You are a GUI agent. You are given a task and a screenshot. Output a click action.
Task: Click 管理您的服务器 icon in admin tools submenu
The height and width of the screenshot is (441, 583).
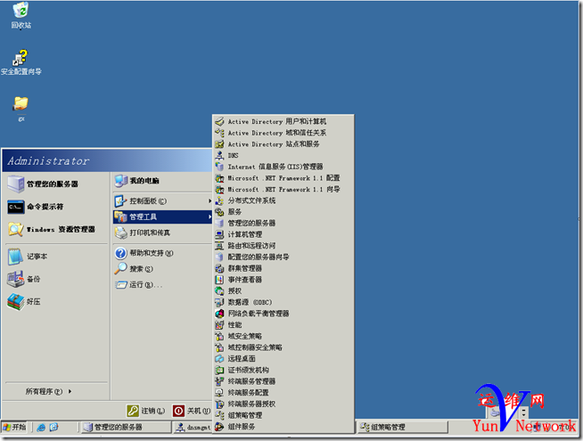click(219, 223)
